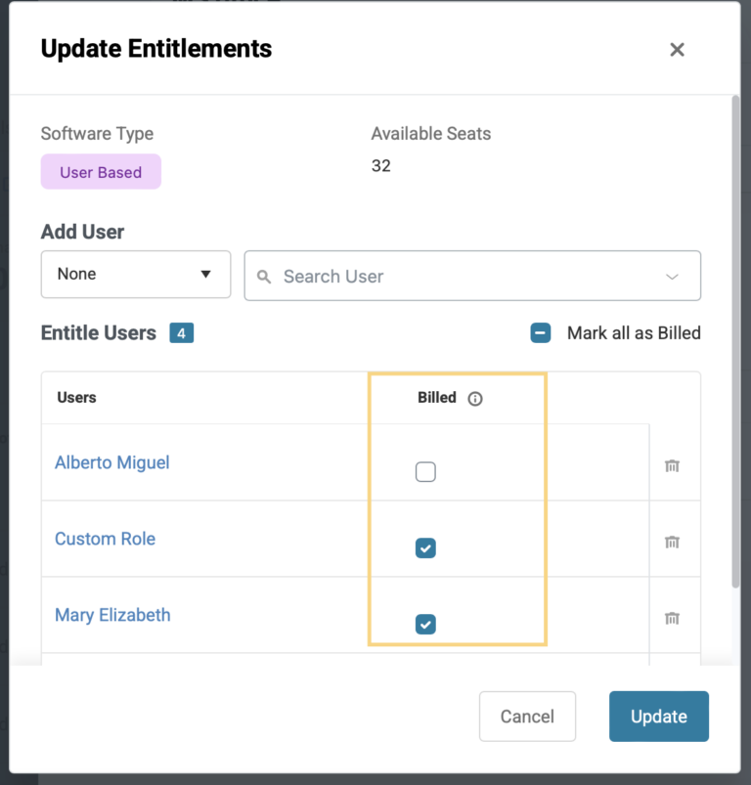The image size is (751, 785).
Task: Open Alberto Miguel's user link
Action: [x=111, y=462]
